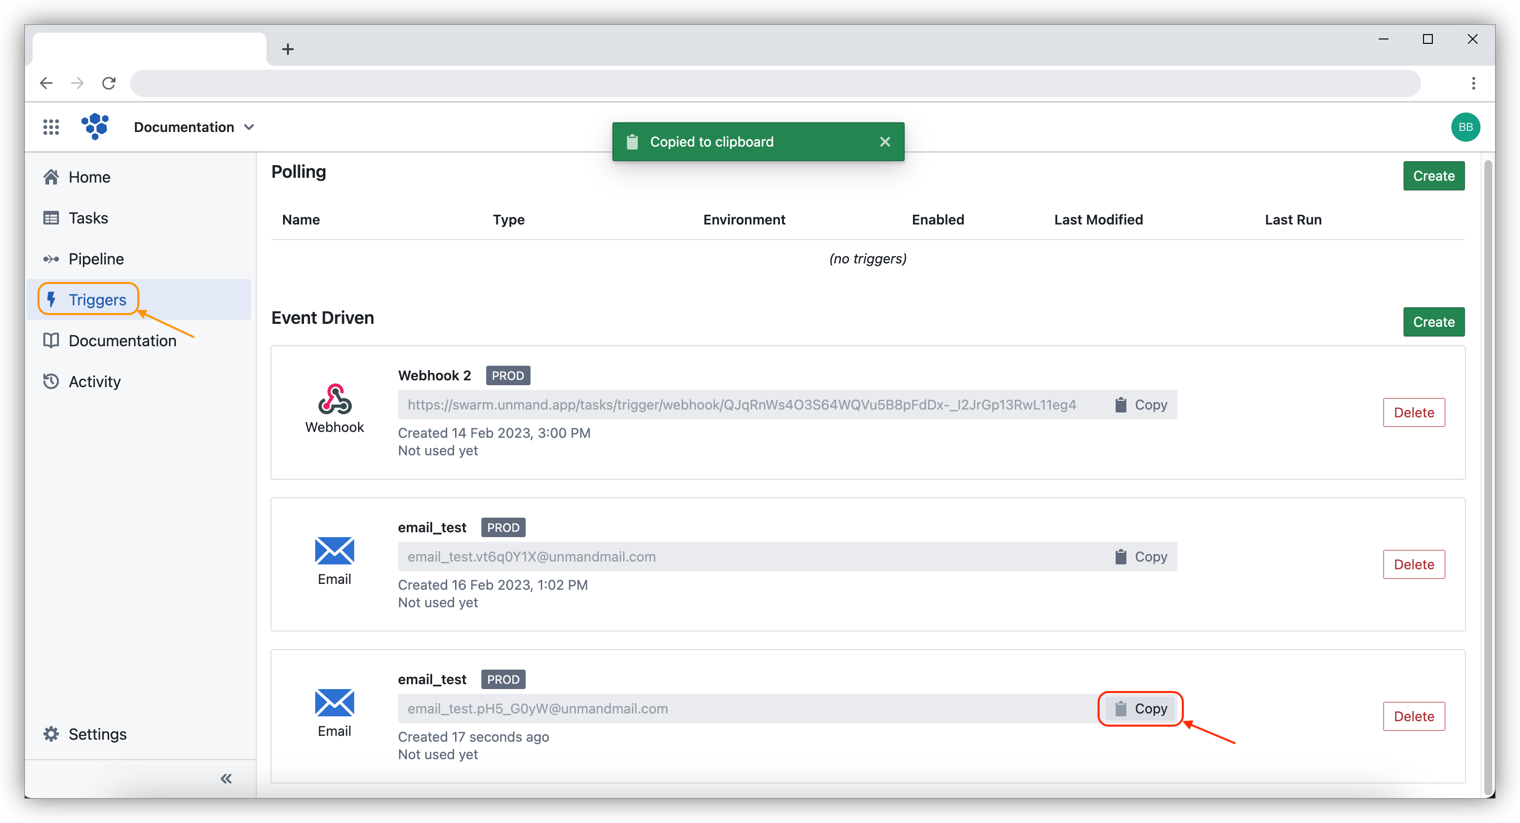Navigate to Tasks in sidebar

tap(88, 218)
